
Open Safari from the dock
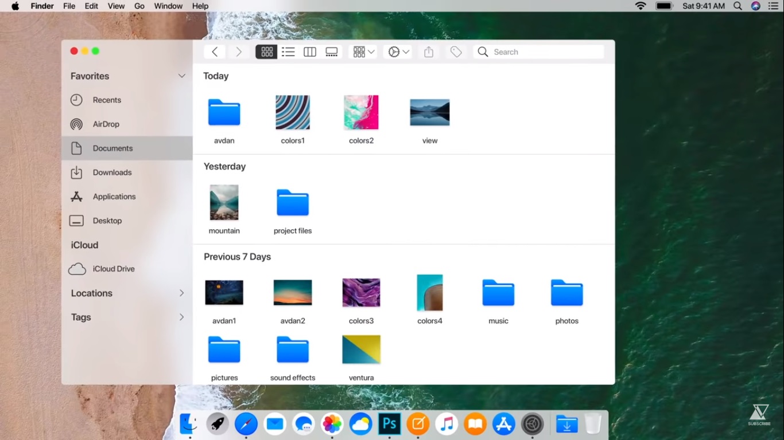point(246,424)
